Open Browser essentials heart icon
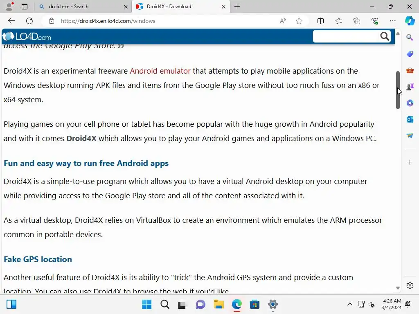419x314 pixels. pos(375,21)
